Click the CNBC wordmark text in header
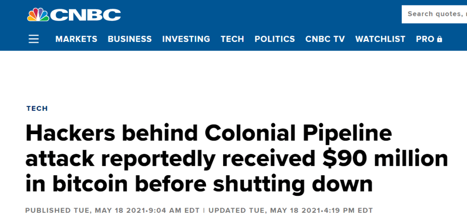467x220 pixels. (86, 15)
